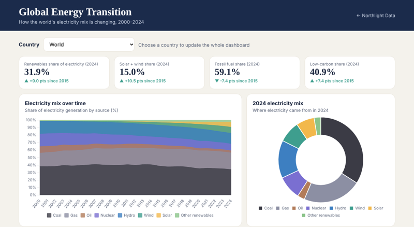Click Oil entry in donut chart legend
The width and height of the screenshot is (414, 227).
tap(298, 208)
